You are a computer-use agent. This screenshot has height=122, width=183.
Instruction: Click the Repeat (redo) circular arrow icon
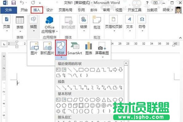[x=33, y=2]
